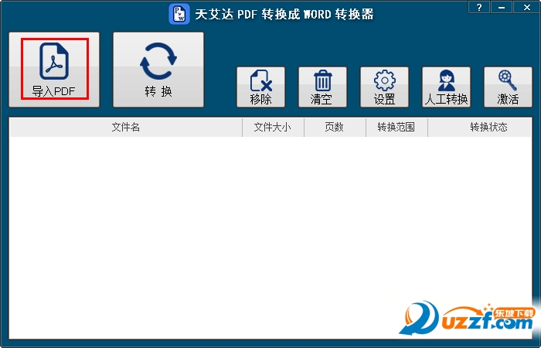Remove selected file with 移除
Screen dimensions: 541x348
(261, 87)
